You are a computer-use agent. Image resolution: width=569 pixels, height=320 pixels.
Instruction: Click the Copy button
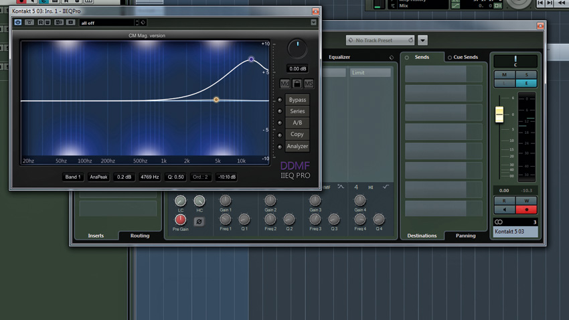297,135
